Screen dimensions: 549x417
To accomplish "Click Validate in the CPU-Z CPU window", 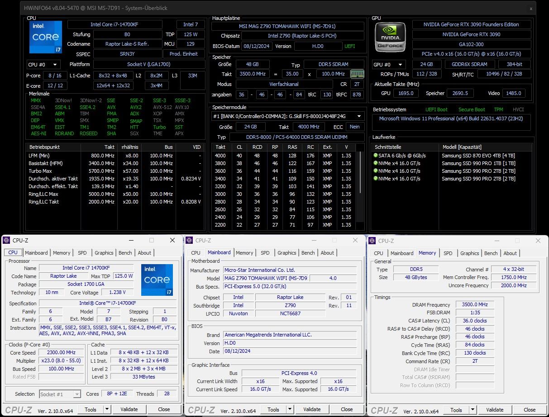I will (x=129, y=409).
